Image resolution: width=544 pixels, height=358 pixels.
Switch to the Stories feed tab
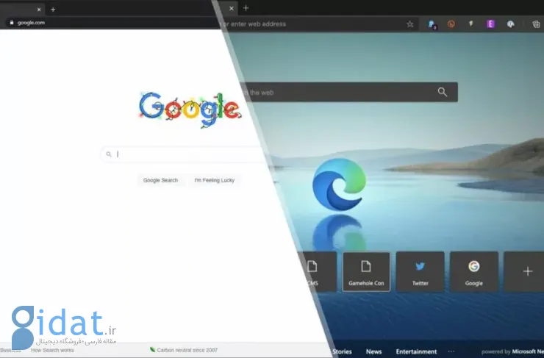click(x=342, y=352)
